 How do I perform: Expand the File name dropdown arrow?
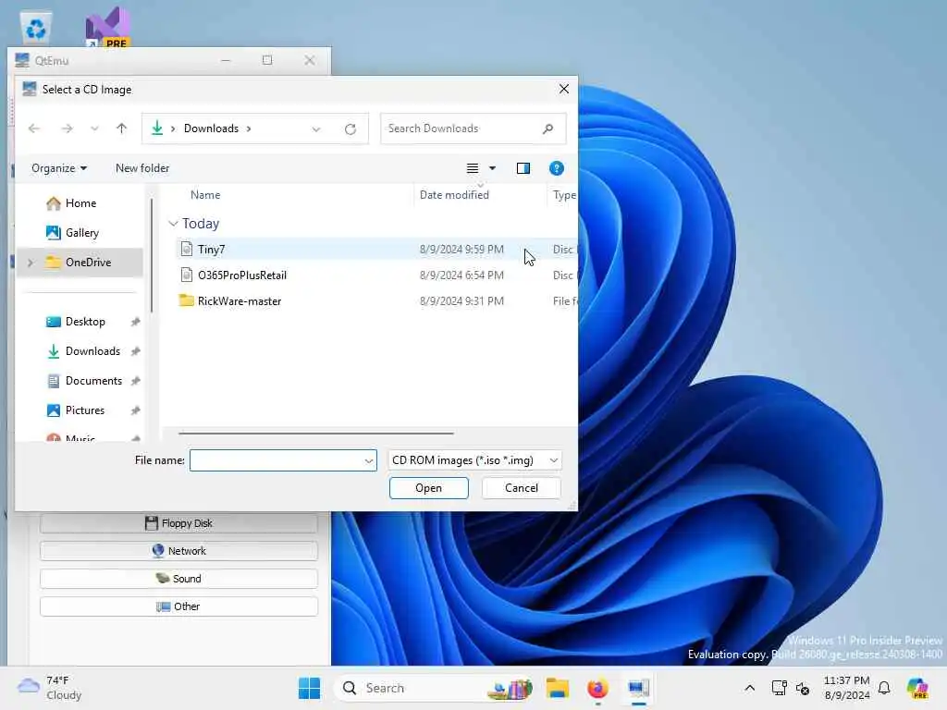(369, 460)
